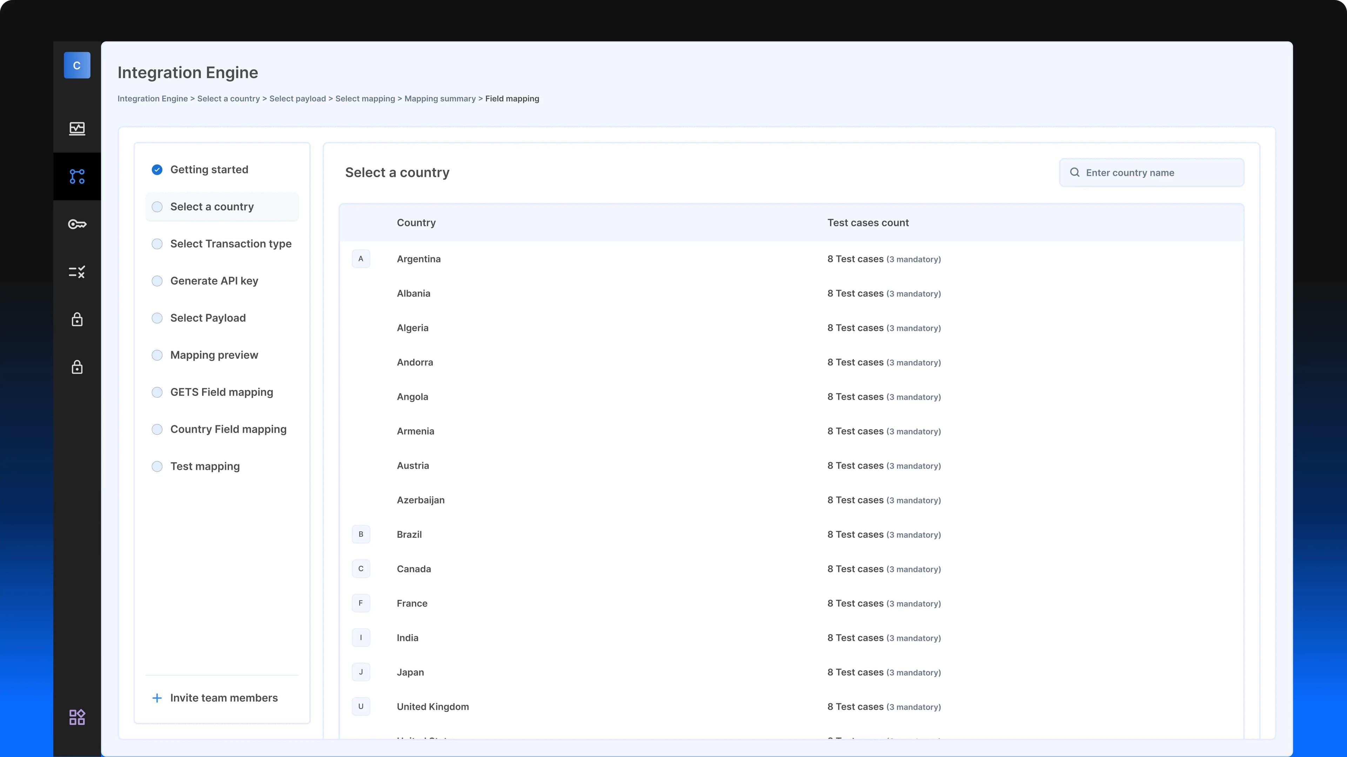
Task: Click the checklist validation sidebar icon
Action: [x=77, y=272]
